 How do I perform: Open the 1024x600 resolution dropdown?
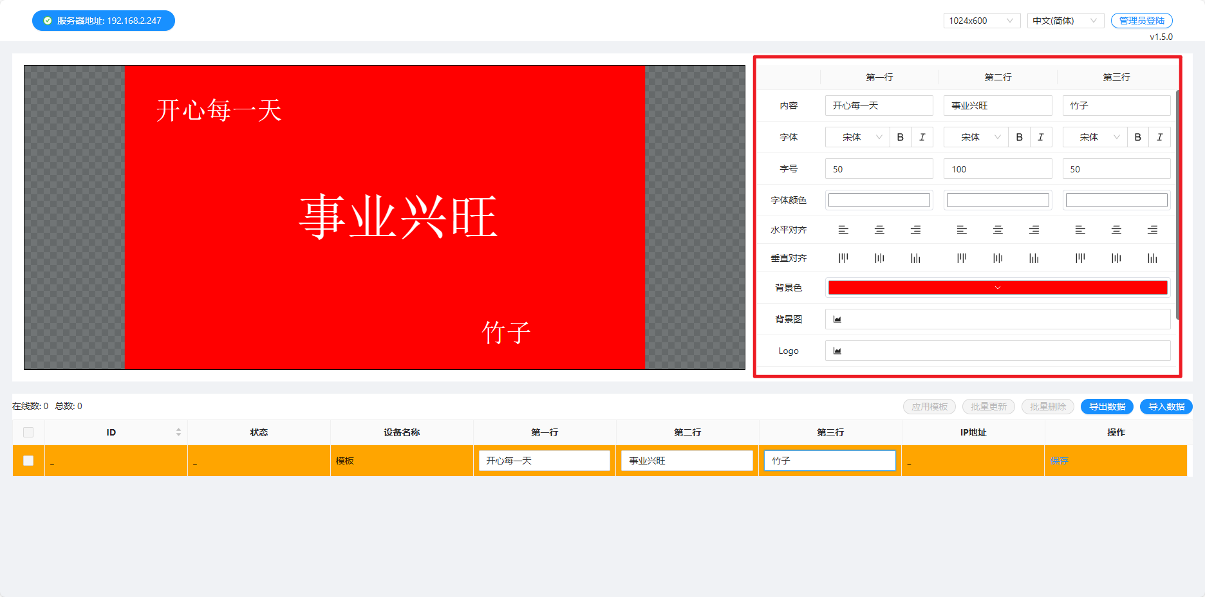coord(981,21)
